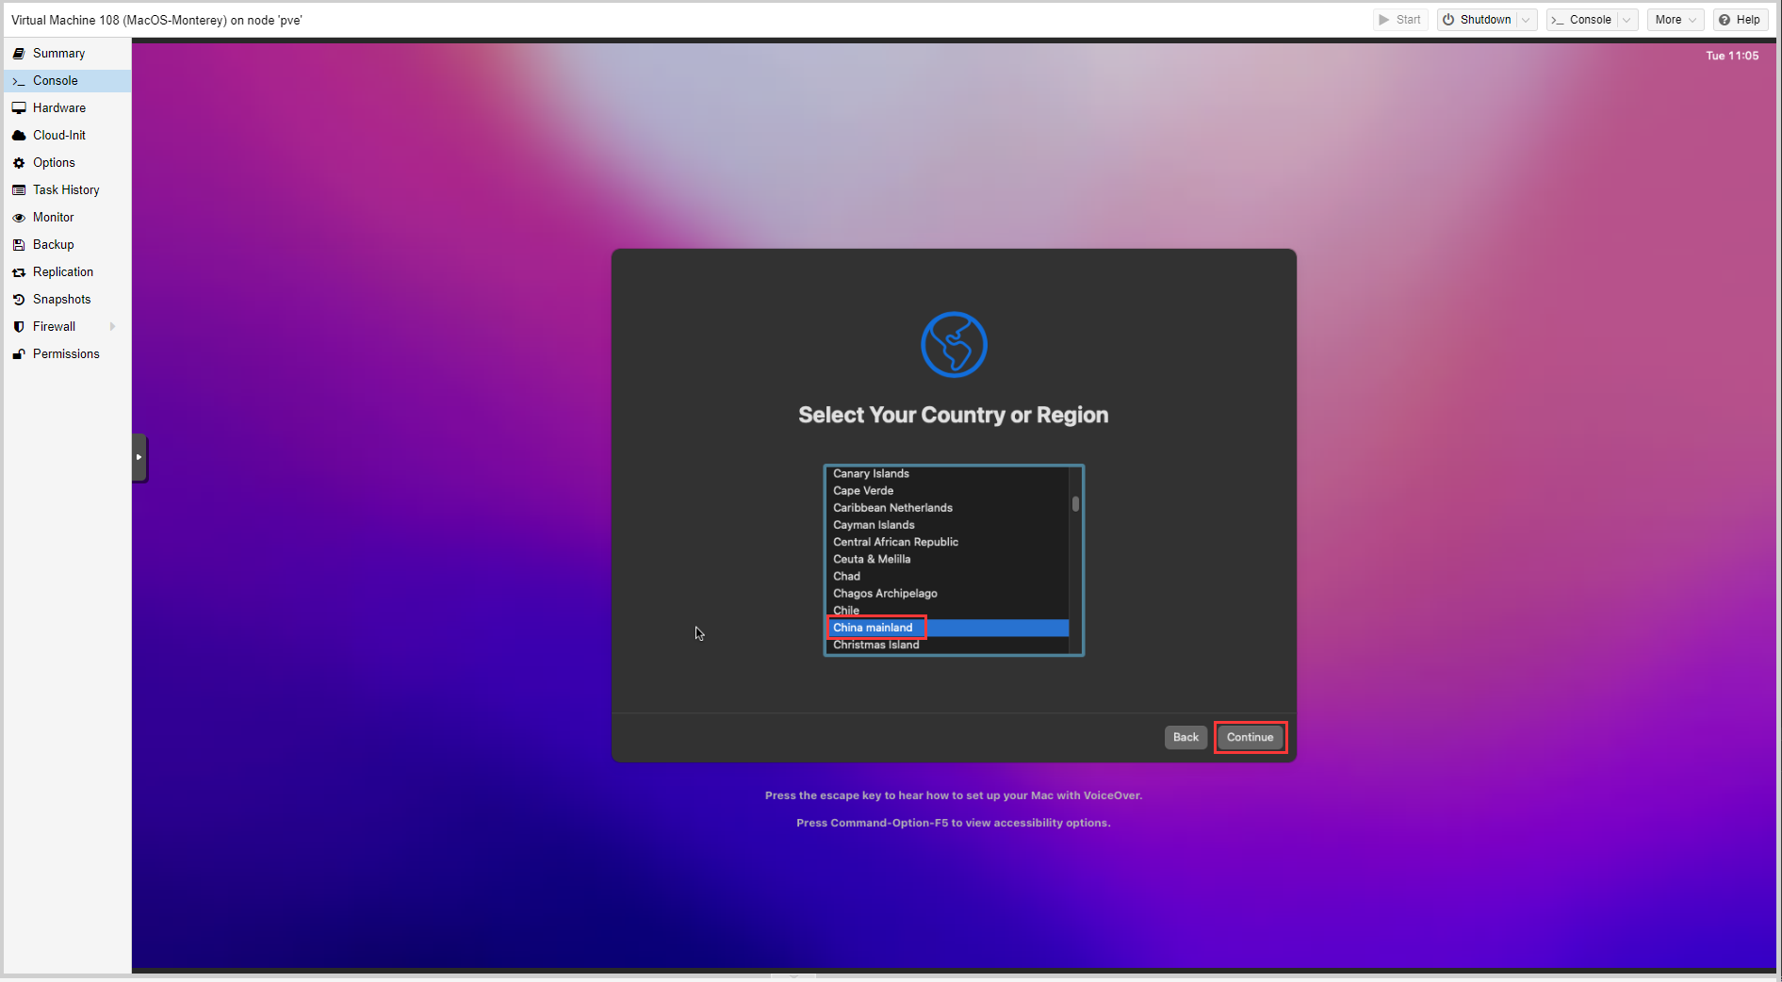This screenshot has width=1782, height=982.
Task: Click the Backup floppy disk icon
Action: [19, 245]
